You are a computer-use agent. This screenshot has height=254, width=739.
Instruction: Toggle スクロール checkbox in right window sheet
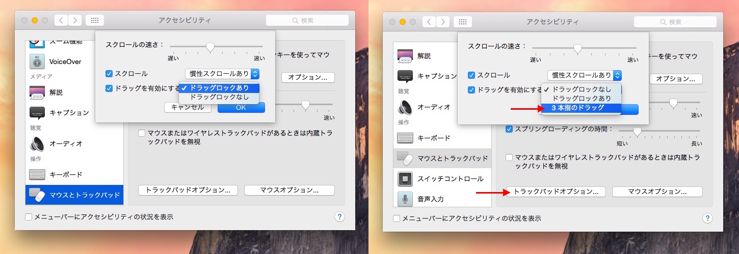coord(471,75)
